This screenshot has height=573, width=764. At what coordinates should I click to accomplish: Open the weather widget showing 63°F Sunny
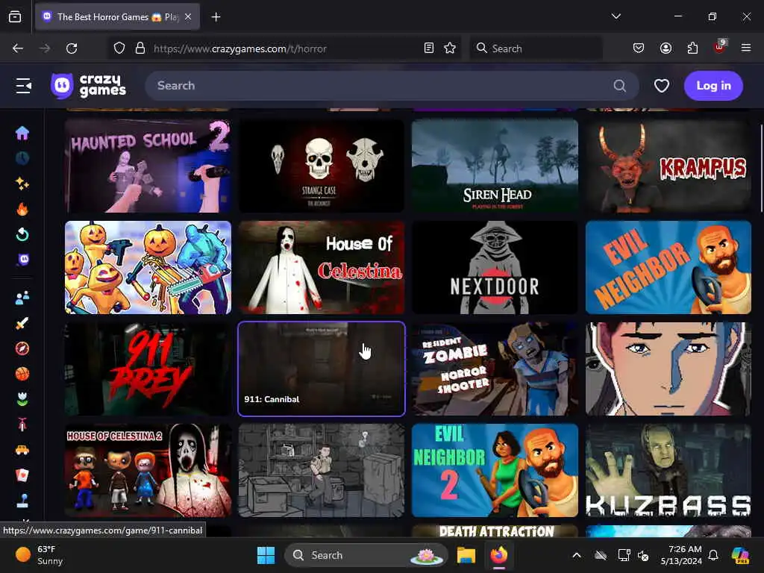tap(40, 555)
